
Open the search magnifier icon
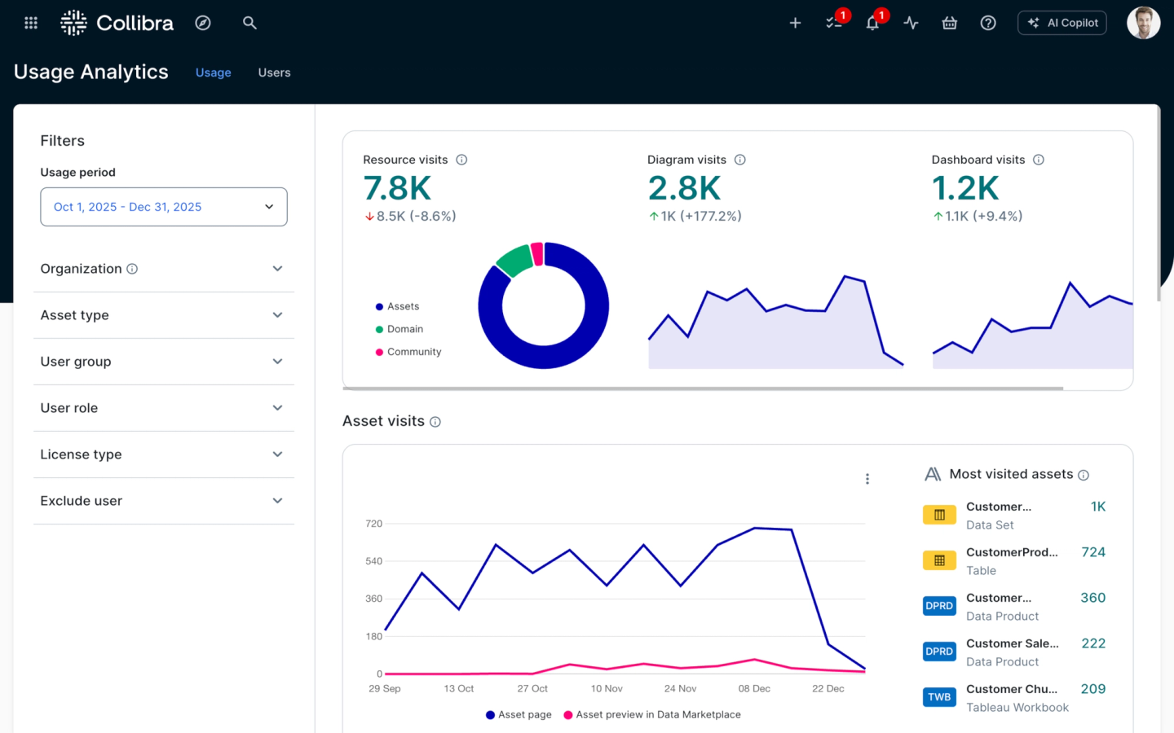(x=249, y=23)
